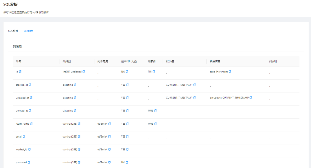Screen dimensions: 311x168
Task: Copy varchar(255) type in wechat_id row
Action: (x=79, y=150)
